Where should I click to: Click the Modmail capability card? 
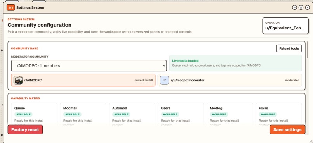[x=83, y=115]
